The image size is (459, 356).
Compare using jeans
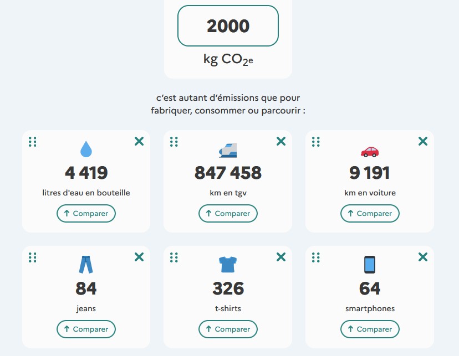coord(86,329)
